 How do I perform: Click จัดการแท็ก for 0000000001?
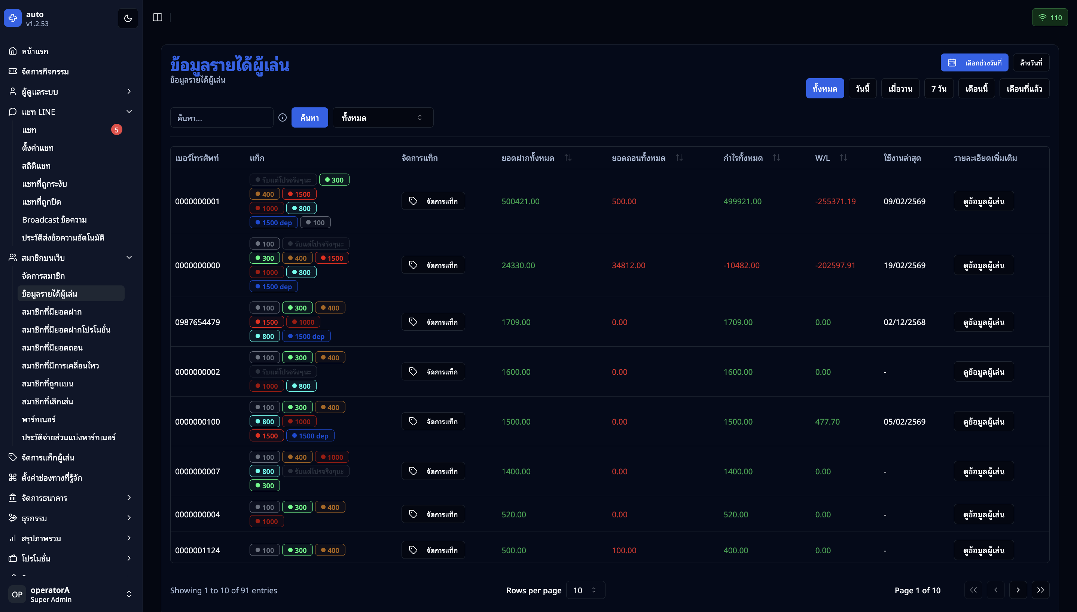click(433, 201)
